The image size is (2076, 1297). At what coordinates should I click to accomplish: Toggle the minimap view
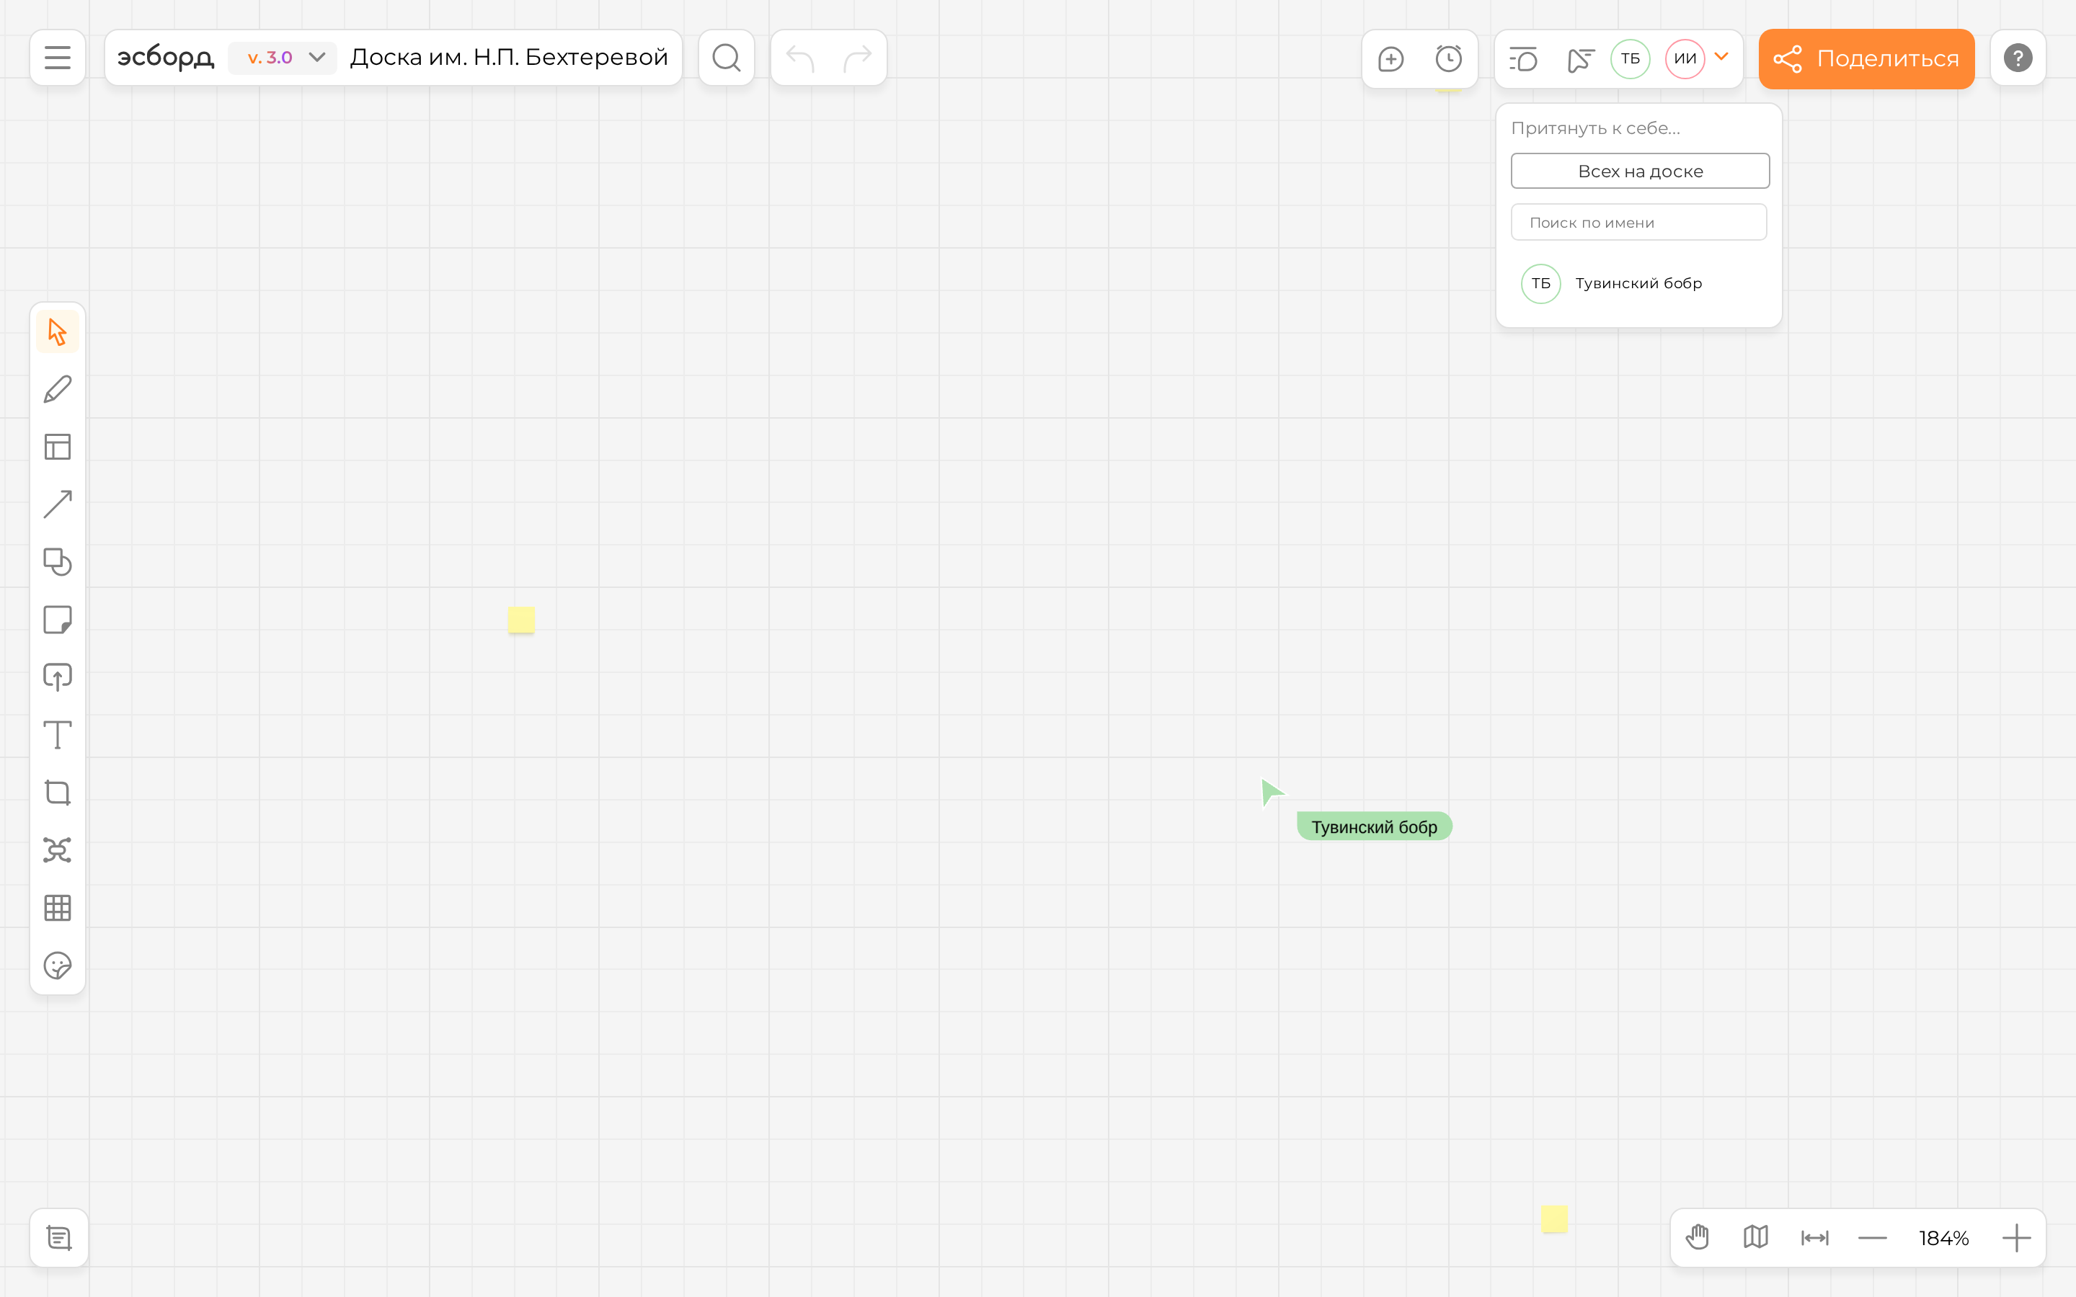1756,1238
